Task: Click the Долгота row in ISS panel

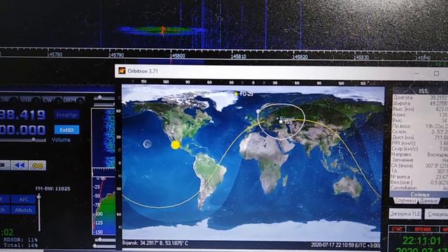Action: tap(420, 97)
